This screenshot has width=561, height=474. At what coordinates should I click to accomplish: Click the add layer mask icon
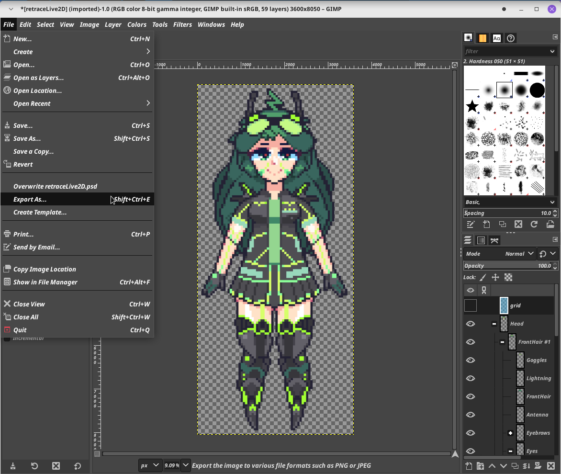[538, 466]
